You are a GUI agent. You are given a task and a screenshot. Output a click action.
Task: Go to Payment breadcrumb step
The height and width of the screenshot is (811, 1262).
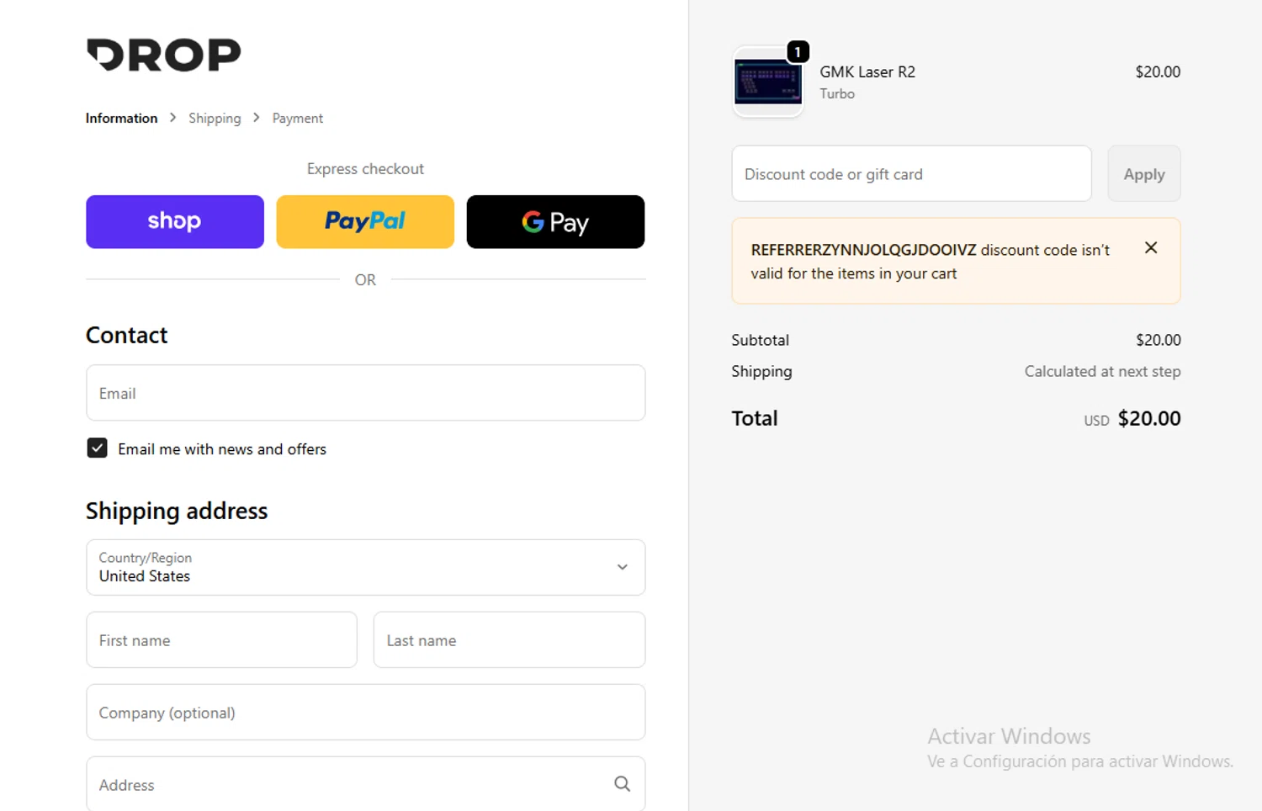pos(297,119)
